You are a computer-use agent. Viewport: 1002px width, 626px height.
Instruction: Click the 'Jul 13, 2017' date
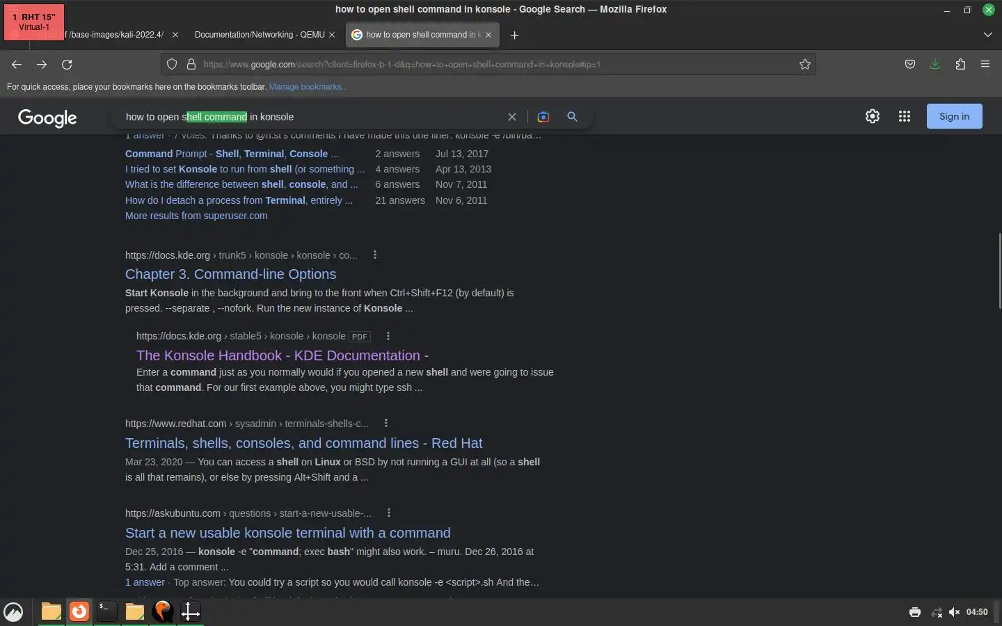tap(462, 154)
